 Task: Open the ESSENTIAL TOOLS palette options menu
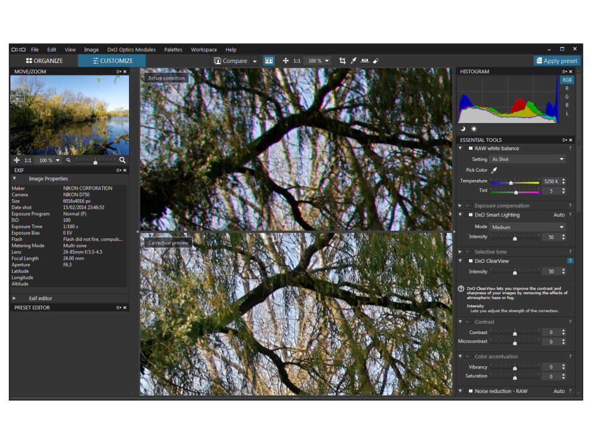coord(565,140)
